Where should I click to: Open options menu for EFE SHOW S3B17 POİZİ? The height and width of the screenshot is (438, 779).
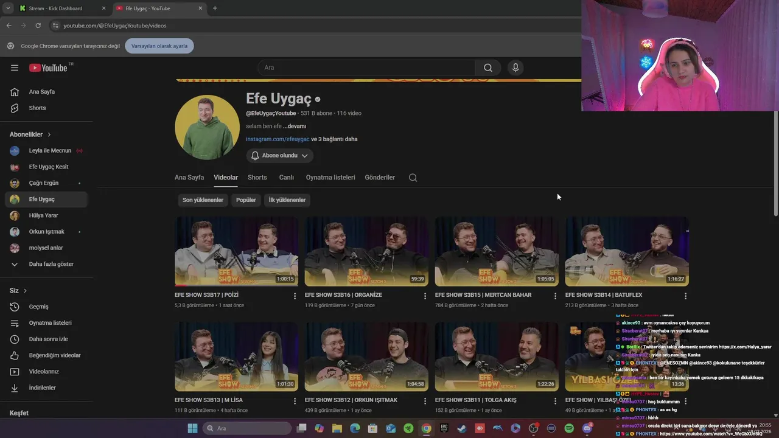(295, 296)
